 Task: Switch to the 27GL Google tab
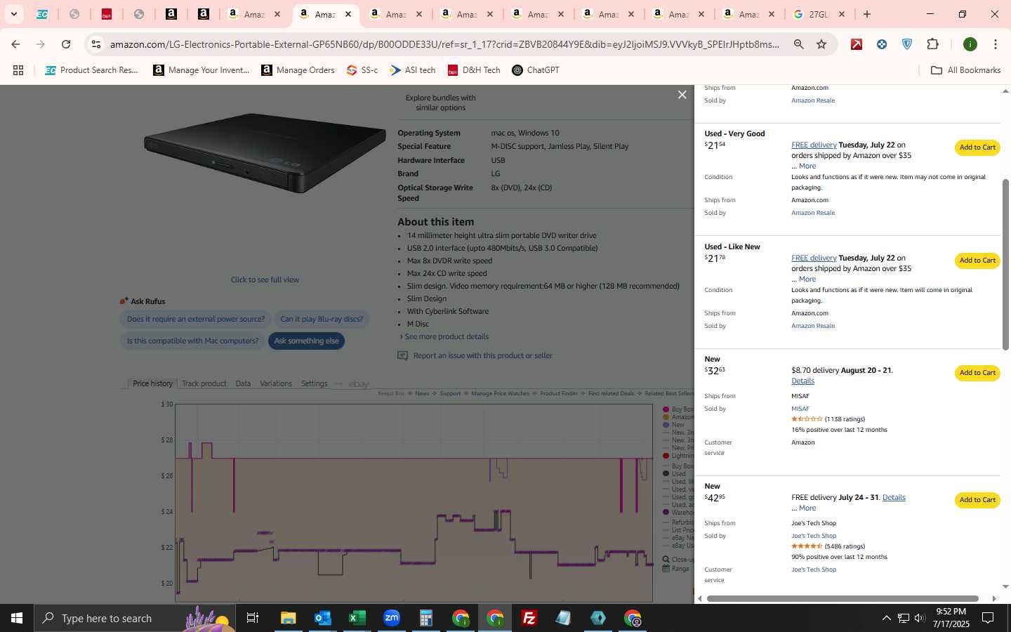click(819, 14)
